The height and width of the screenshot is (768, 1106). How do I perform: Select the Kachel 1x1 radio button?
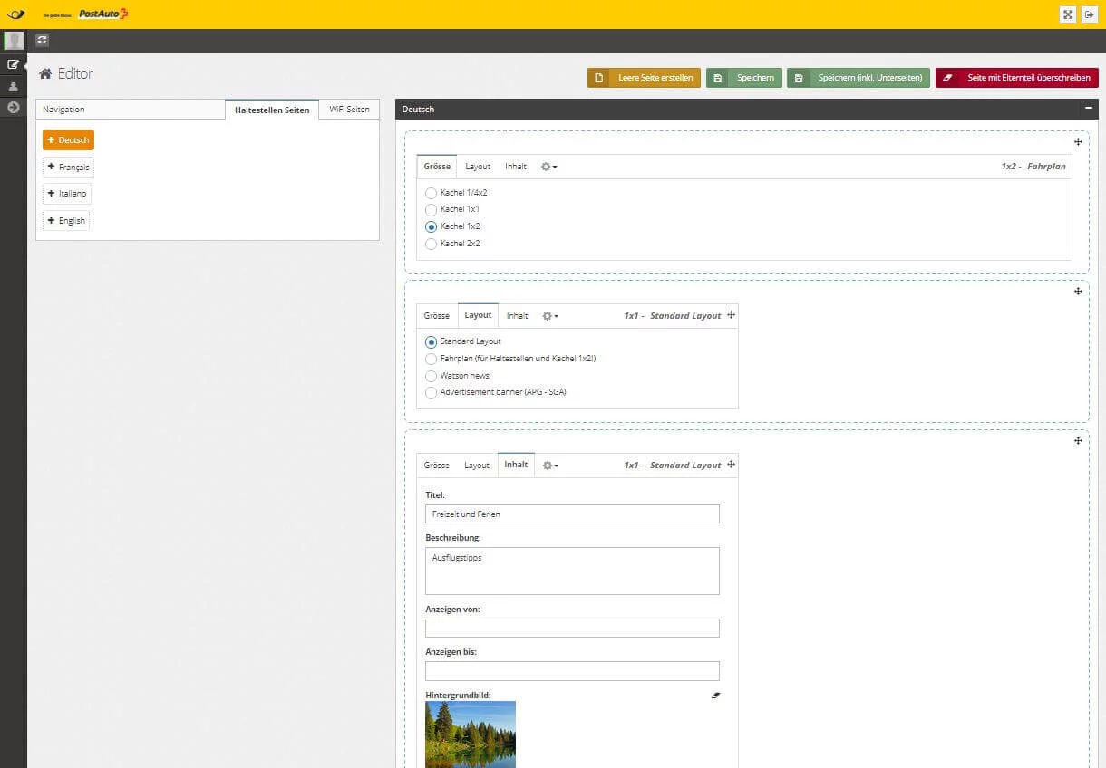point(431,209)
